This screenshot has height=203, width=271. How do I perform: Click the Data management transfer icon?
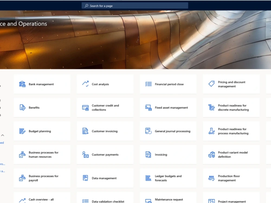pyautogui.click(x=85, y=178)
